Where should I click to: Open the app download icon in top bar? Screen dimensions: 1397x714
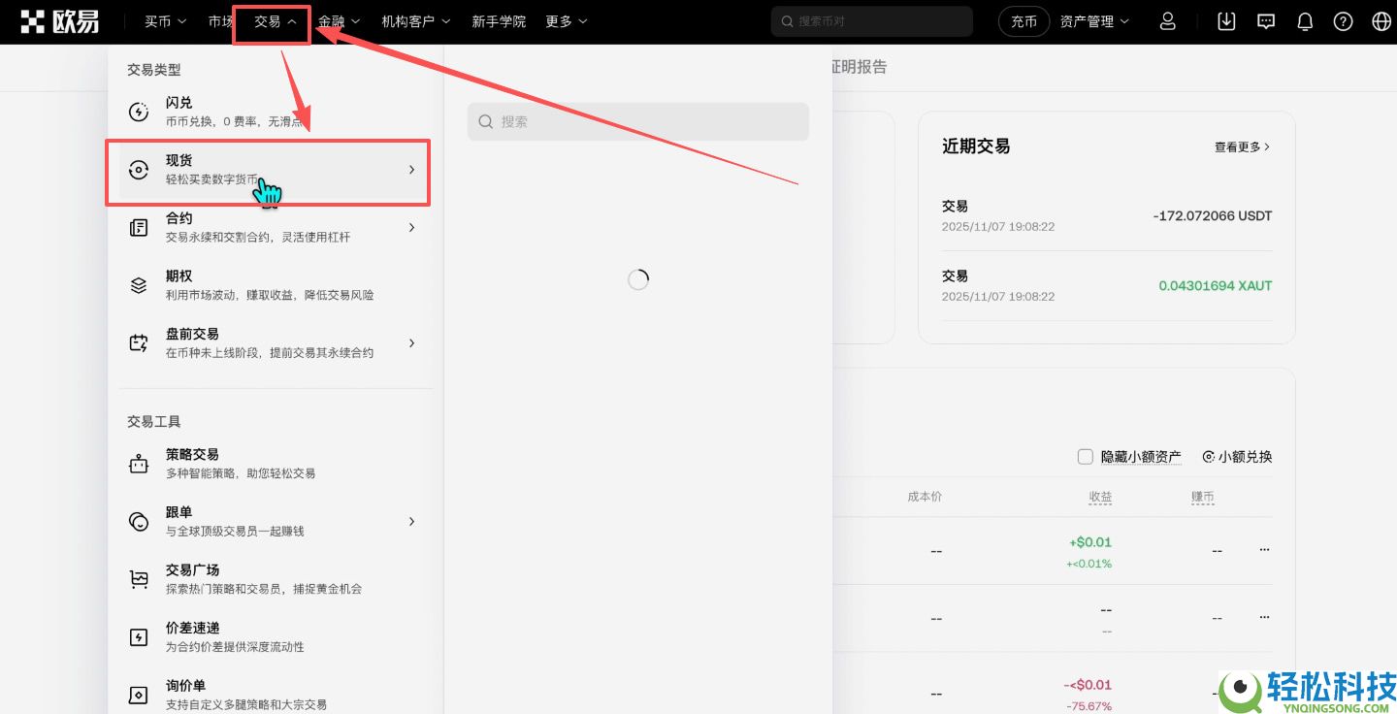coord(1225,20)
